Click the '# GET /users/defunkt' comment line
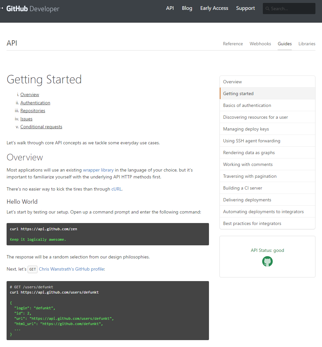This screenshot has height=347, width=322. coord(32,287)
